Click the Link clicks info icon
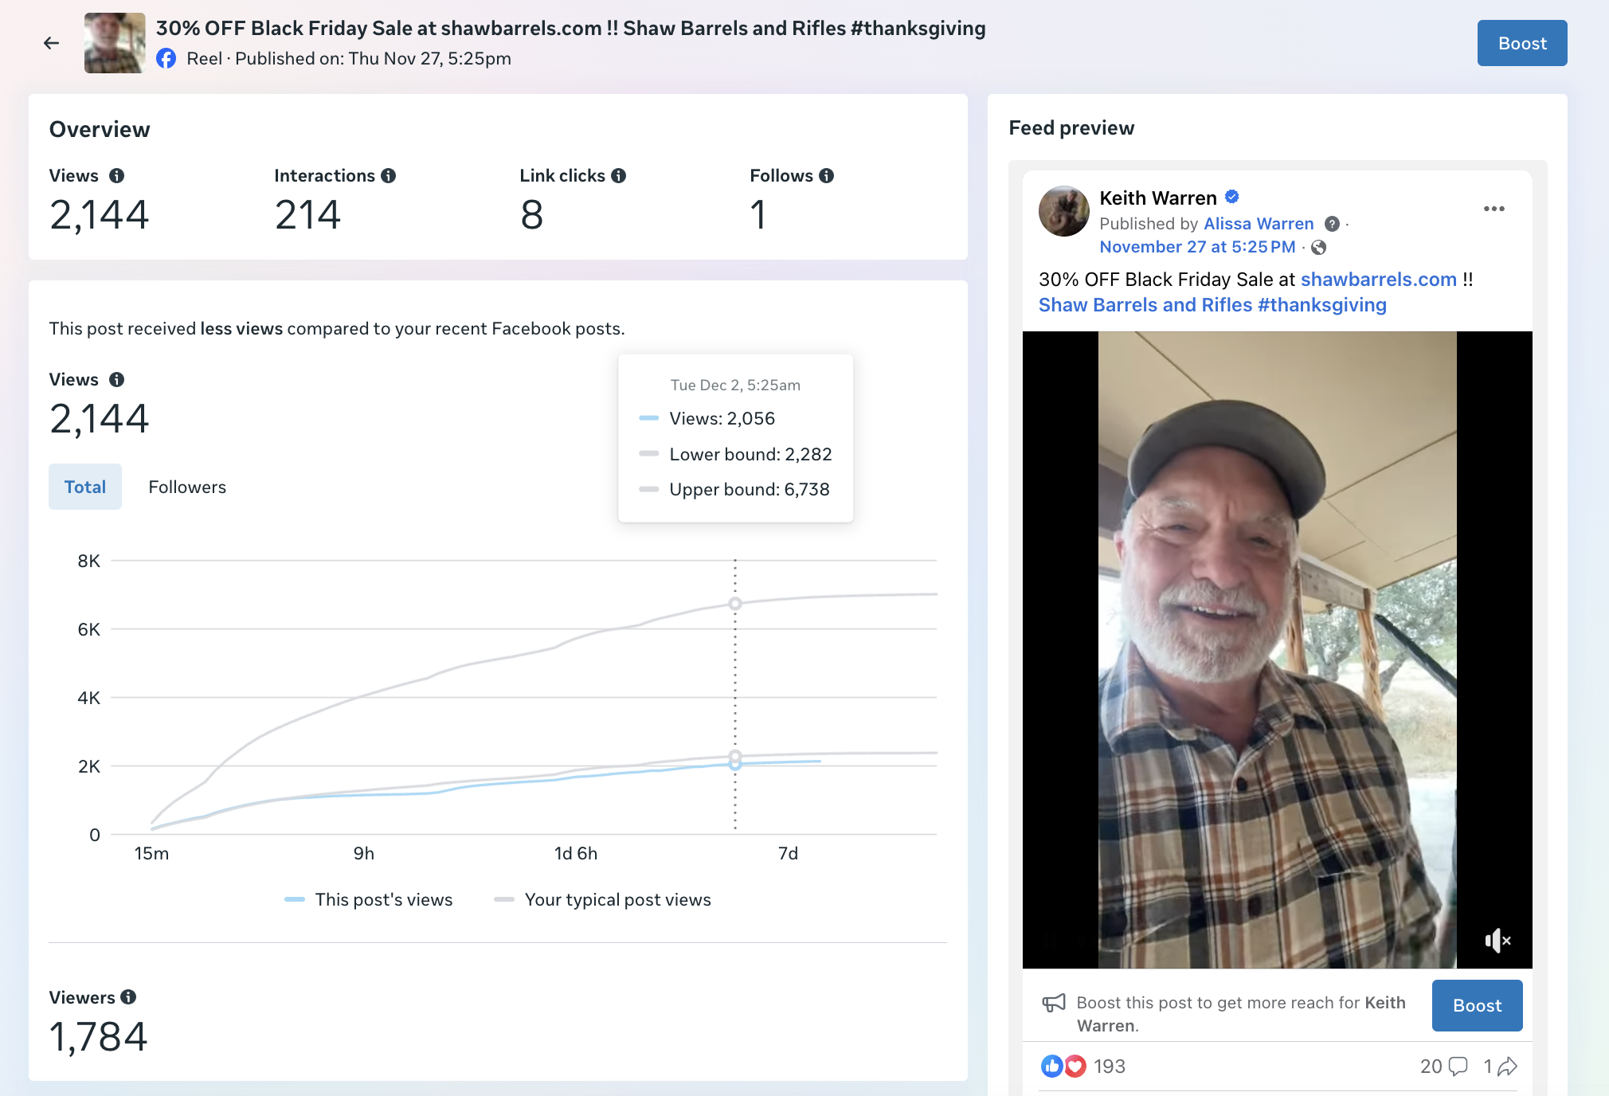Viewport: 1609px width, 1096px height. pyautogui.click(x=619, y=176)
